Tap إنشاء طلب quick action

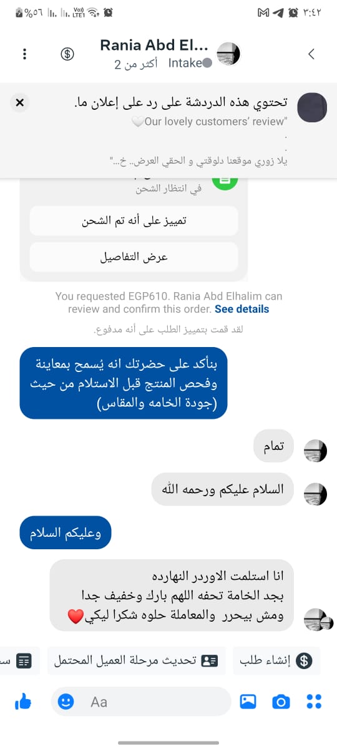coord(276,660)
